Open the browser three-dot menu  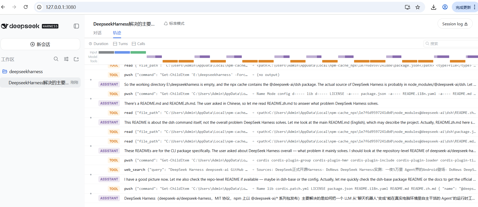tap(474, 7)
